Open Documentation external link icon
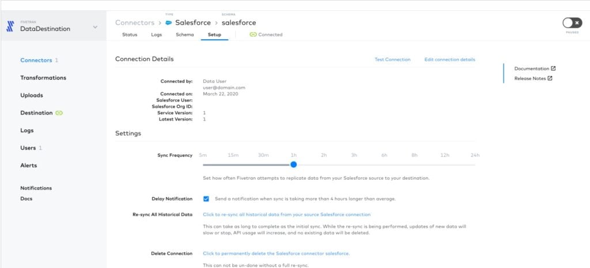The width and height of the screenshot is (590, 268). pos(553,69)
